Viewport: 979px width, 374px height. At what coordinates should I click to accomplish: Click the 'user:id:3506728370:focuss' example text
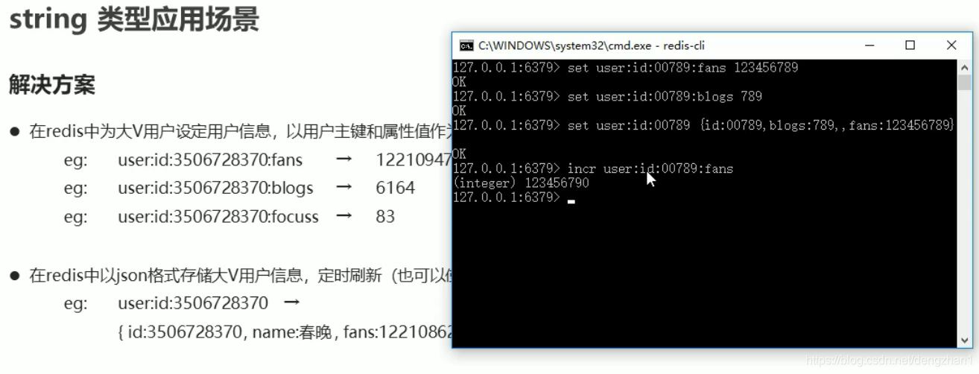218,217
